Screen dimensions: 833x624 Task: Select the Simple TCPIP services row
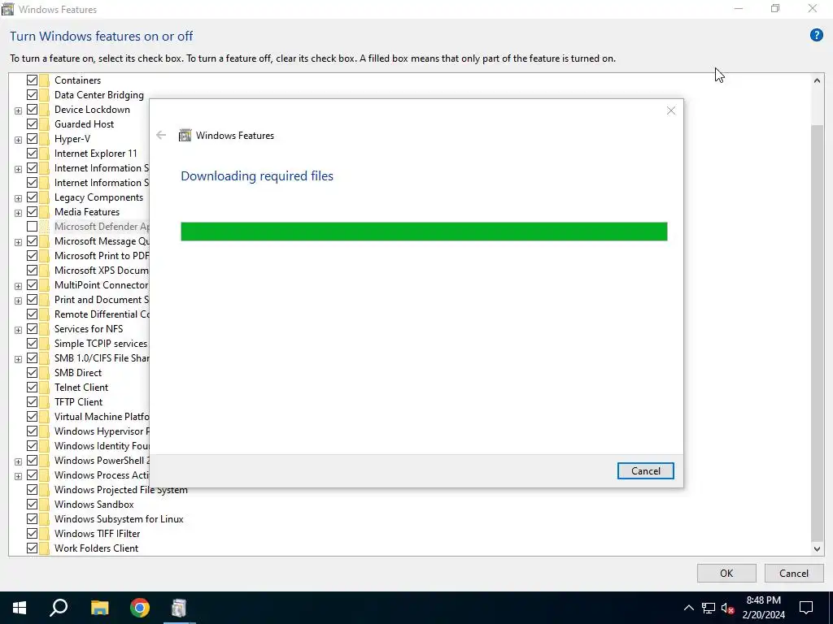click(101, 344)
